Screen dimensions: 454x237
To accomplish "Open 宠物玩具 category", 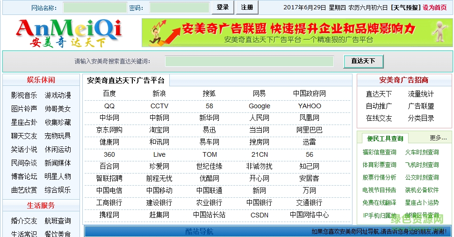I will pos(58,136).
